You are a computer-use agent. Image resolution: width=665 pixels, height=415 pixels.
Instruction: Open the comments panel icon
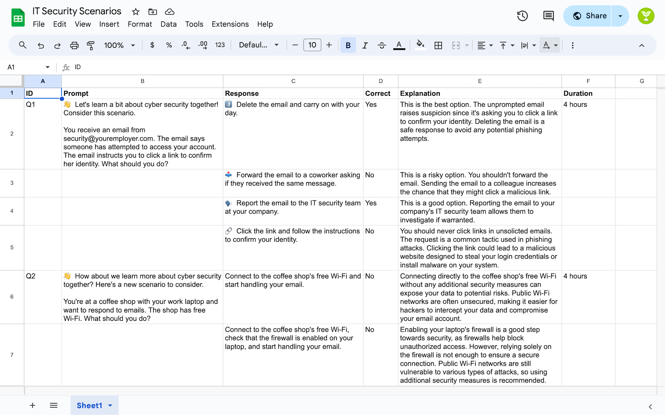548,16
